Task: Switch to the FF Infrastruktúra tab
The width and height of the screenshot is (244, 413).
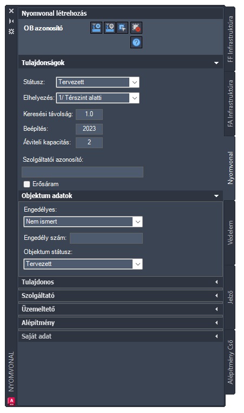Action: (x=230, y=39)
